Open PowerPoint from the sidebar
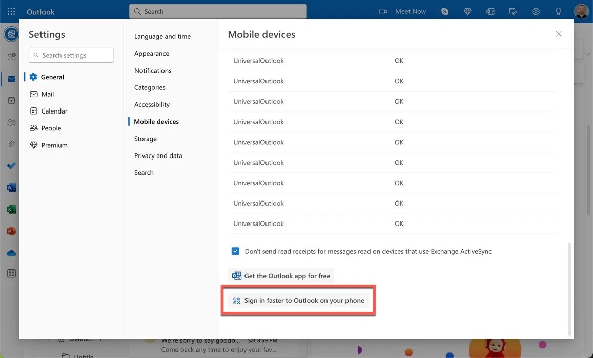Viewport: 593px width, 358px height. click(x=11, y=230)
